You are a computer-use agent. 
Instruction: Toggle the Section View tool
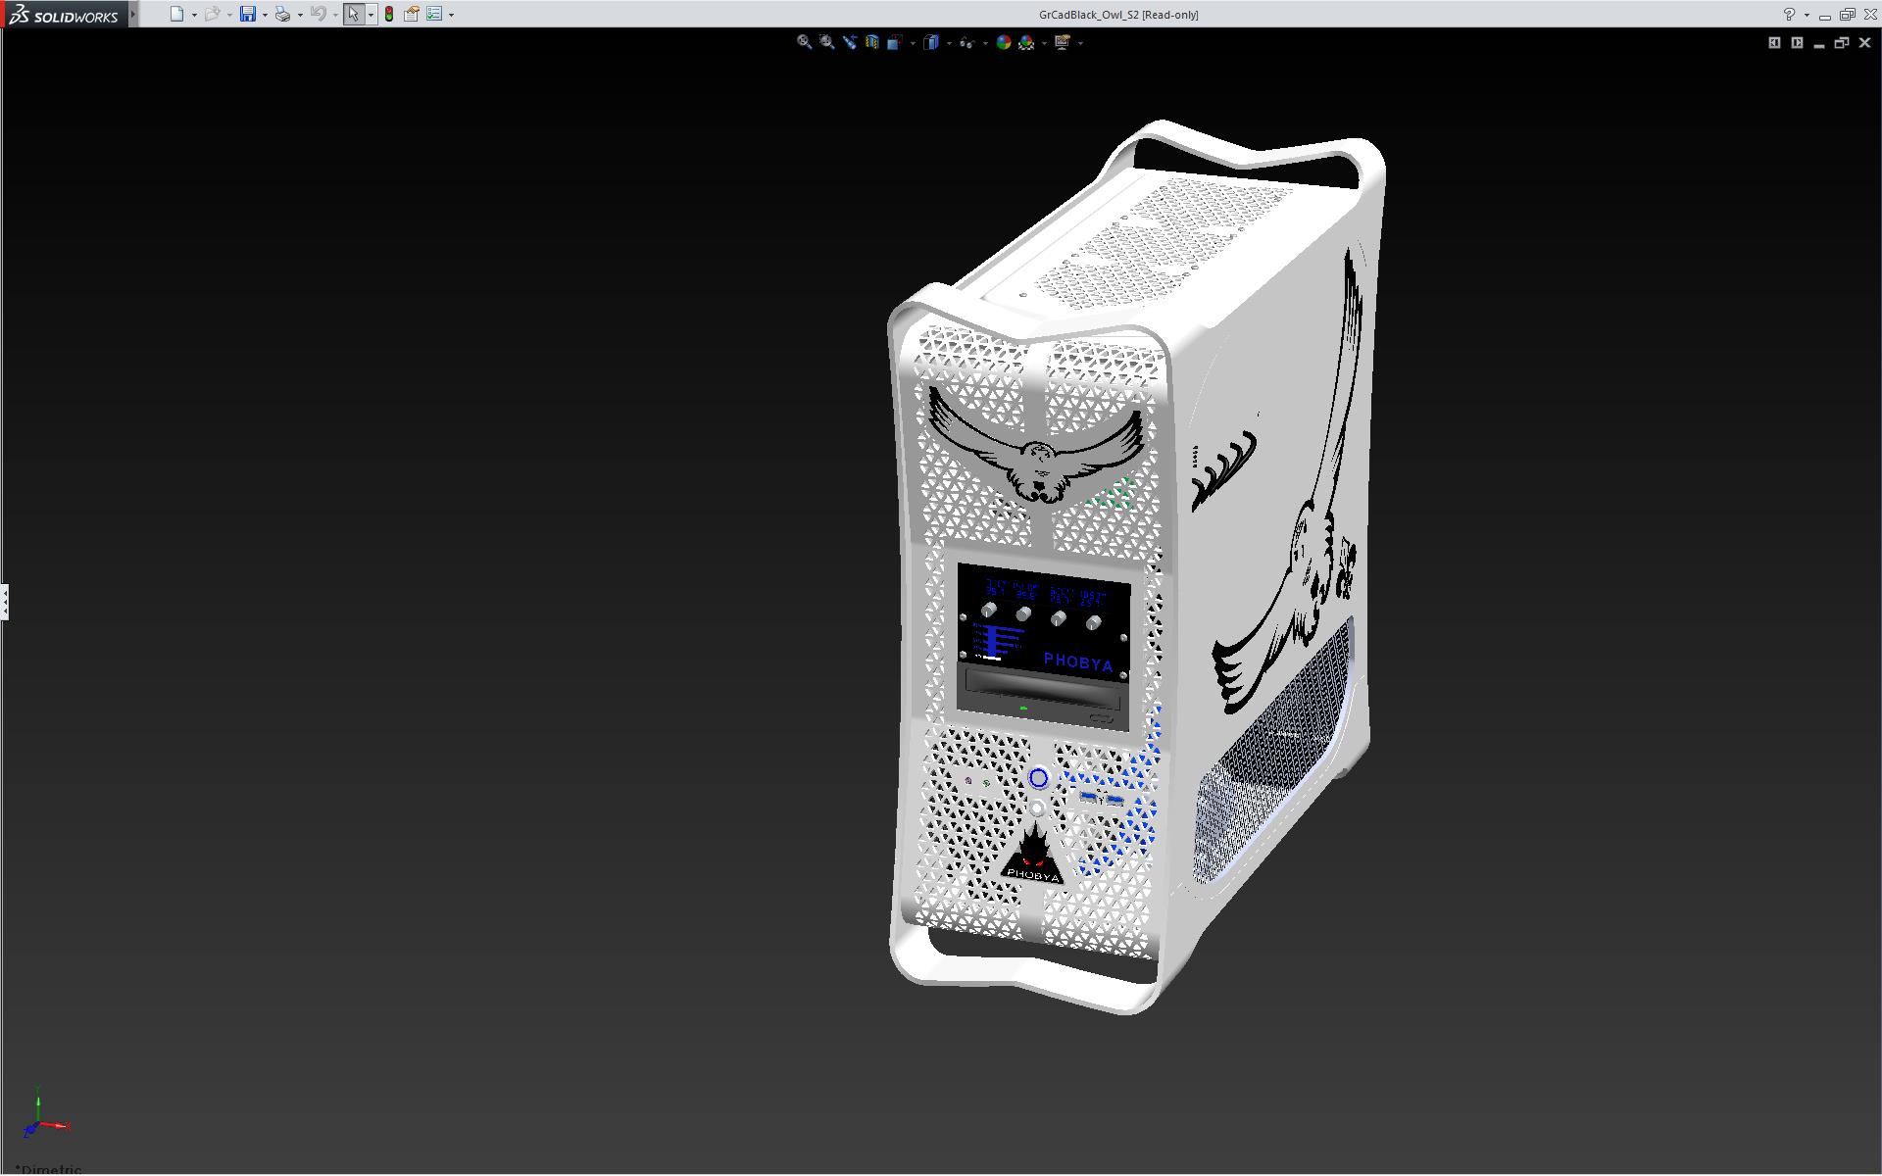click(x=871, y=42)
